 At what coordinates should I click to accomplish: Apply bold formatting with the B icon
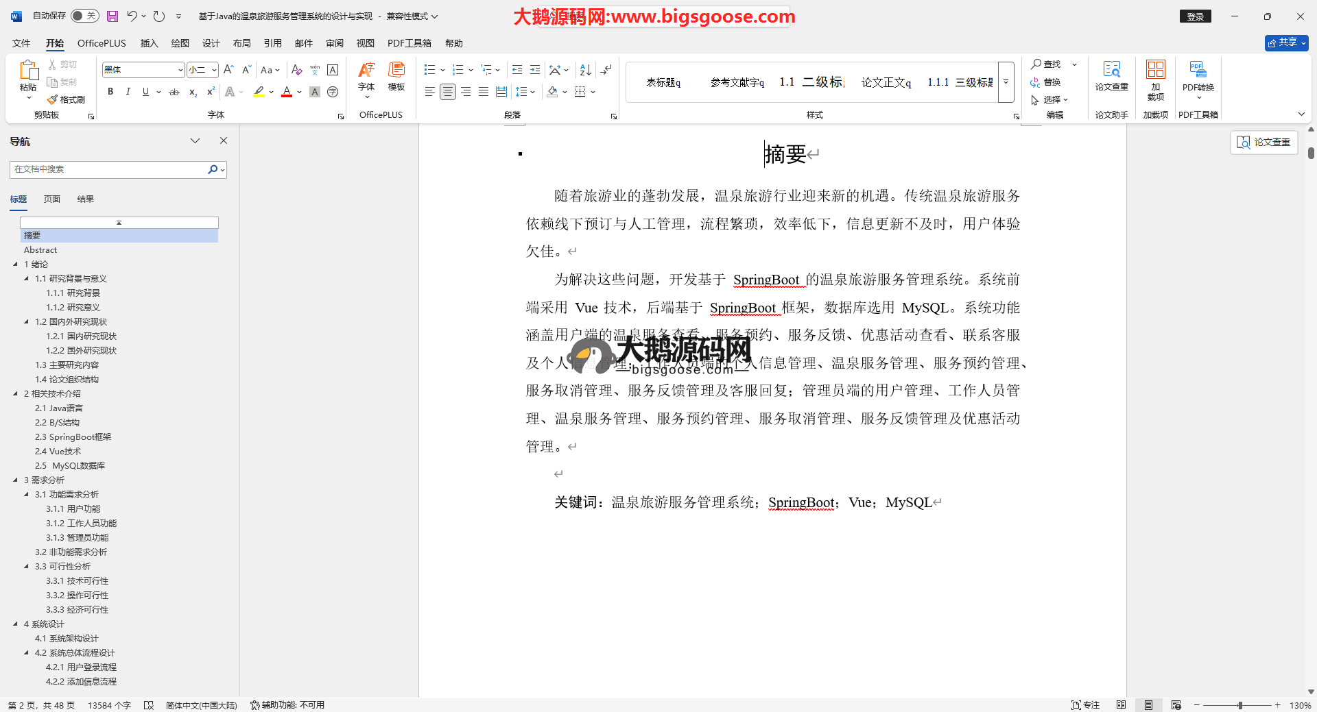[110, 92]
